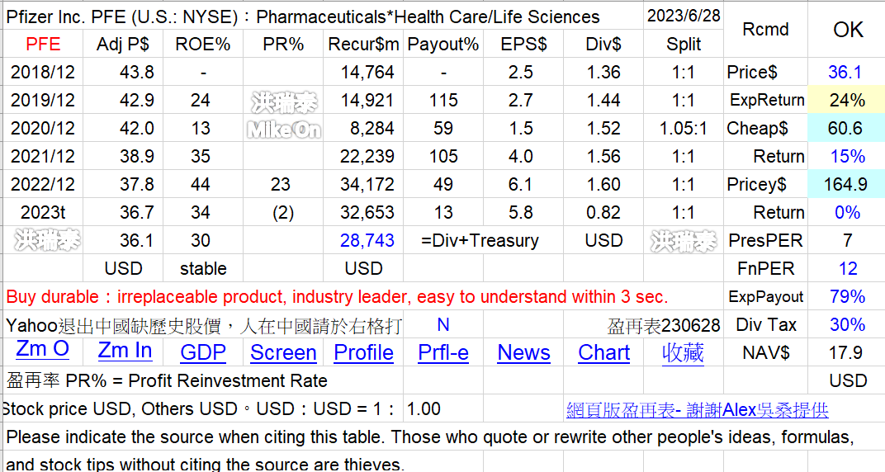This screenshot has height=472, width=885.
Task: Select the blue 28,743 Recur cell
Action: coord(363,241)
